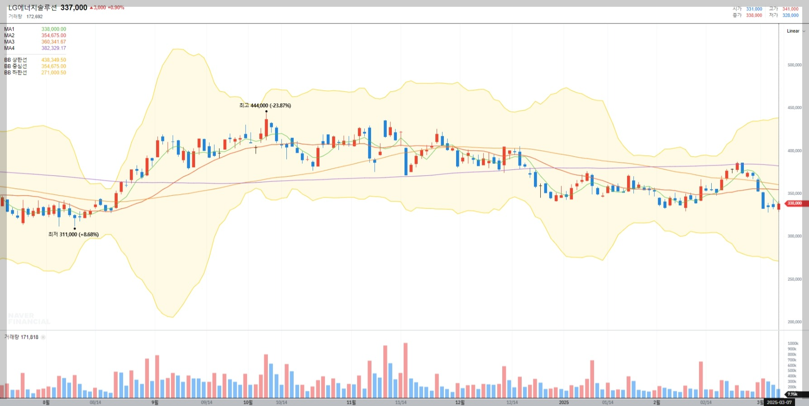Click the 2025 year label on the time axis
Screen dimensions: 809x406
(x=564, y=402)
